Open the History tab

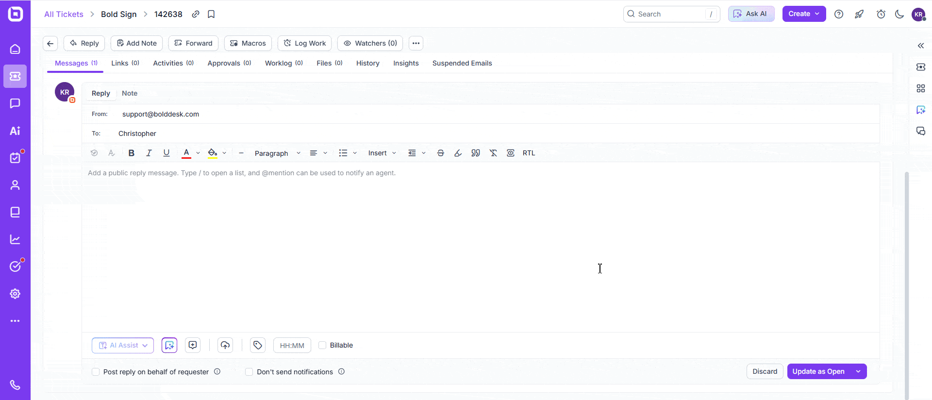(368, 63)
